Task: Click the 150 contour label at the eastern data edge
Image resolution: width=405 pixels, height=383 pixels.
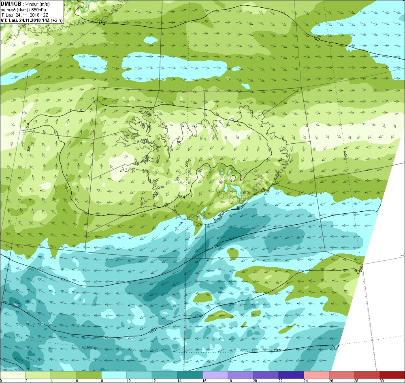Action: 361,268
